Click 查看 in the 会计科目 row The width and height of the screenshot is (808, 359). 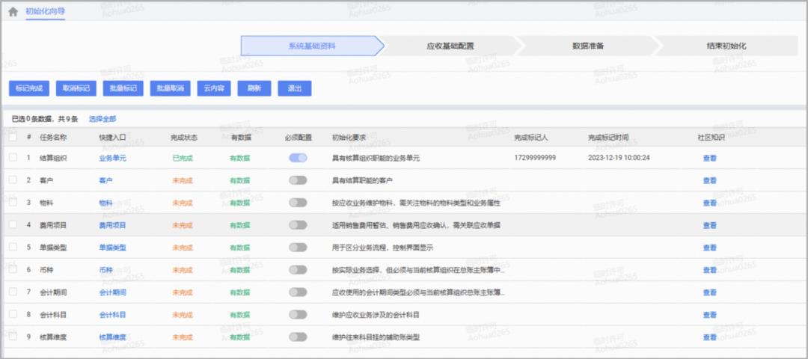pyautogui.click(x=709, y=315)
